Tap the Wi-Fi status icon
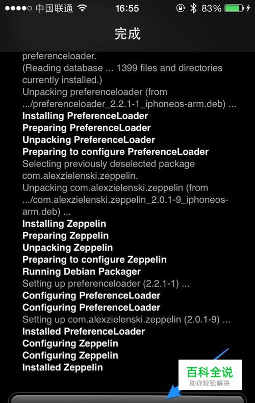 click(82, 8)
